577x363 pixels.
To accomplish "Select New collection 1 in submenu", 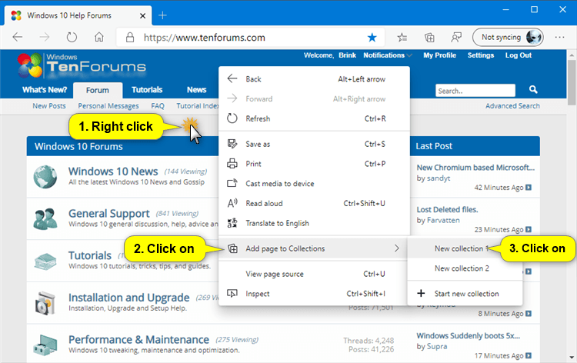I will click(465, 248).
